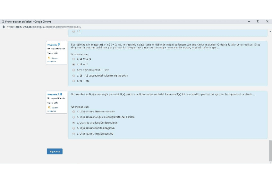Choose d. U(x) sea una función negativa

pos(74,128)
